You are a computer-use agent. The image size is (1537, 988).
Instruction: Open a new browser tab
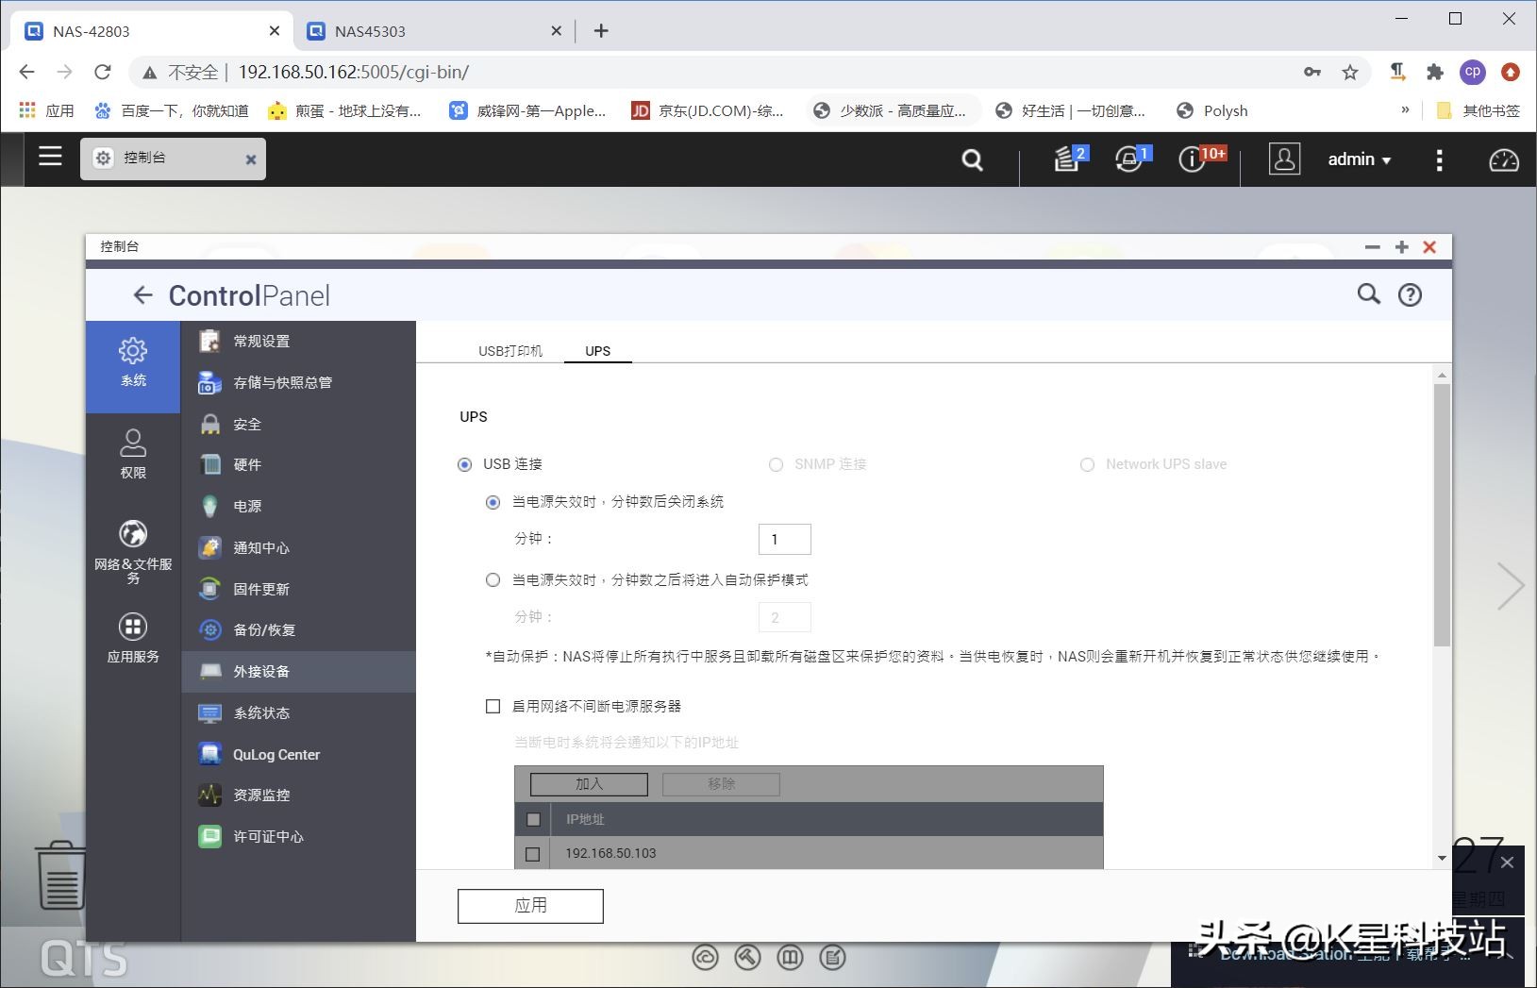pos(601,31)
